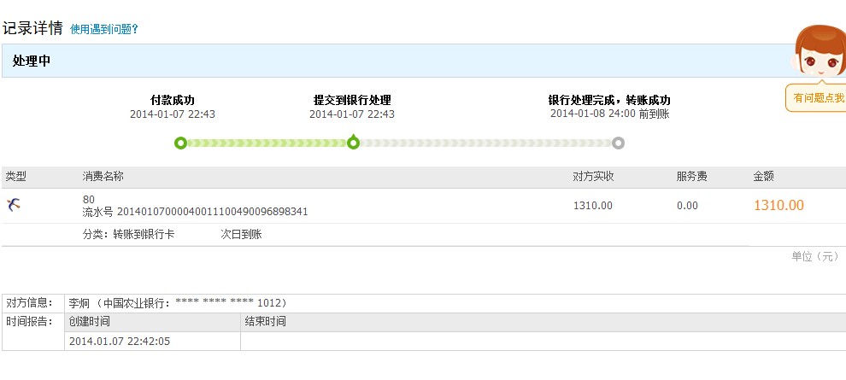Click the 金额 column header
This screenshot has width=846, height=380.
763,177
